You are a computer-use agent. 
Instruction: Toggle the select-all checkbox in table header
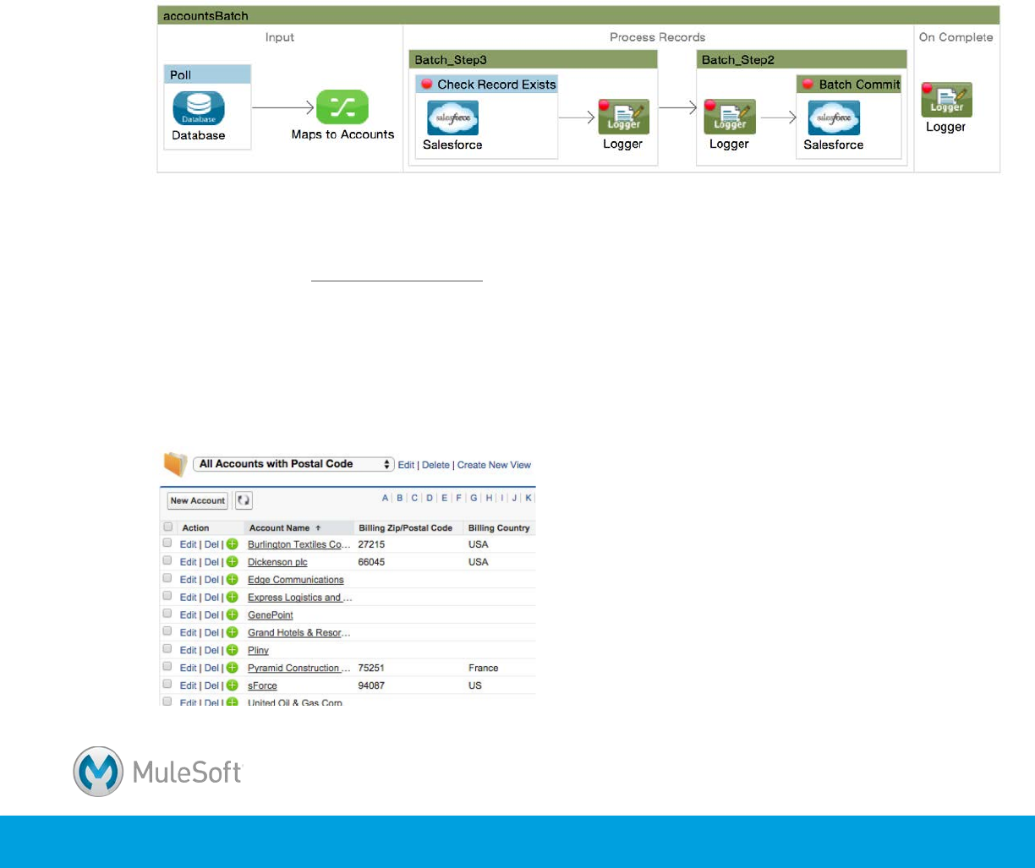pos(167,527)
